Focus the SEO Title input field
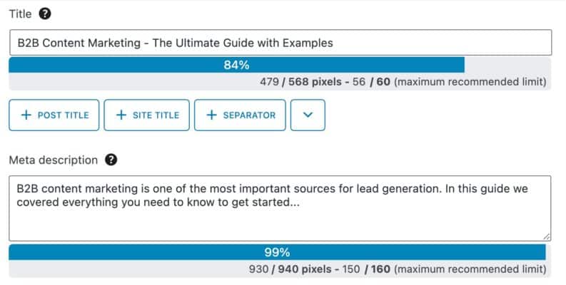 point(281,43)
